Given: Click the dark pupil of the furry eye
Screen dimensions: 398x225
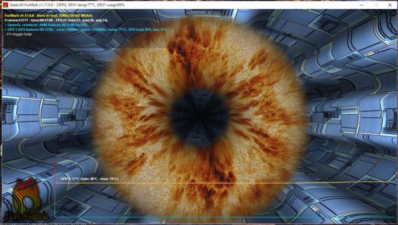Looking at the screenshot, I should click(x=199, y=115).
